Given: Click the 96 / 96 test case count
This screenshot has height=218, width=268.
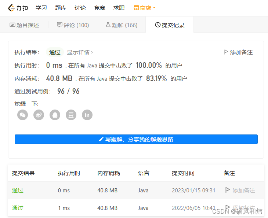Looking at the screenshot, I should [68, 91].
